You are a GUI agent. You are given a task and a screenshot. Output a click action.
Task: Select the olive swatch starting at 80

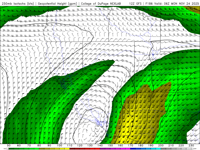point(41,149)
